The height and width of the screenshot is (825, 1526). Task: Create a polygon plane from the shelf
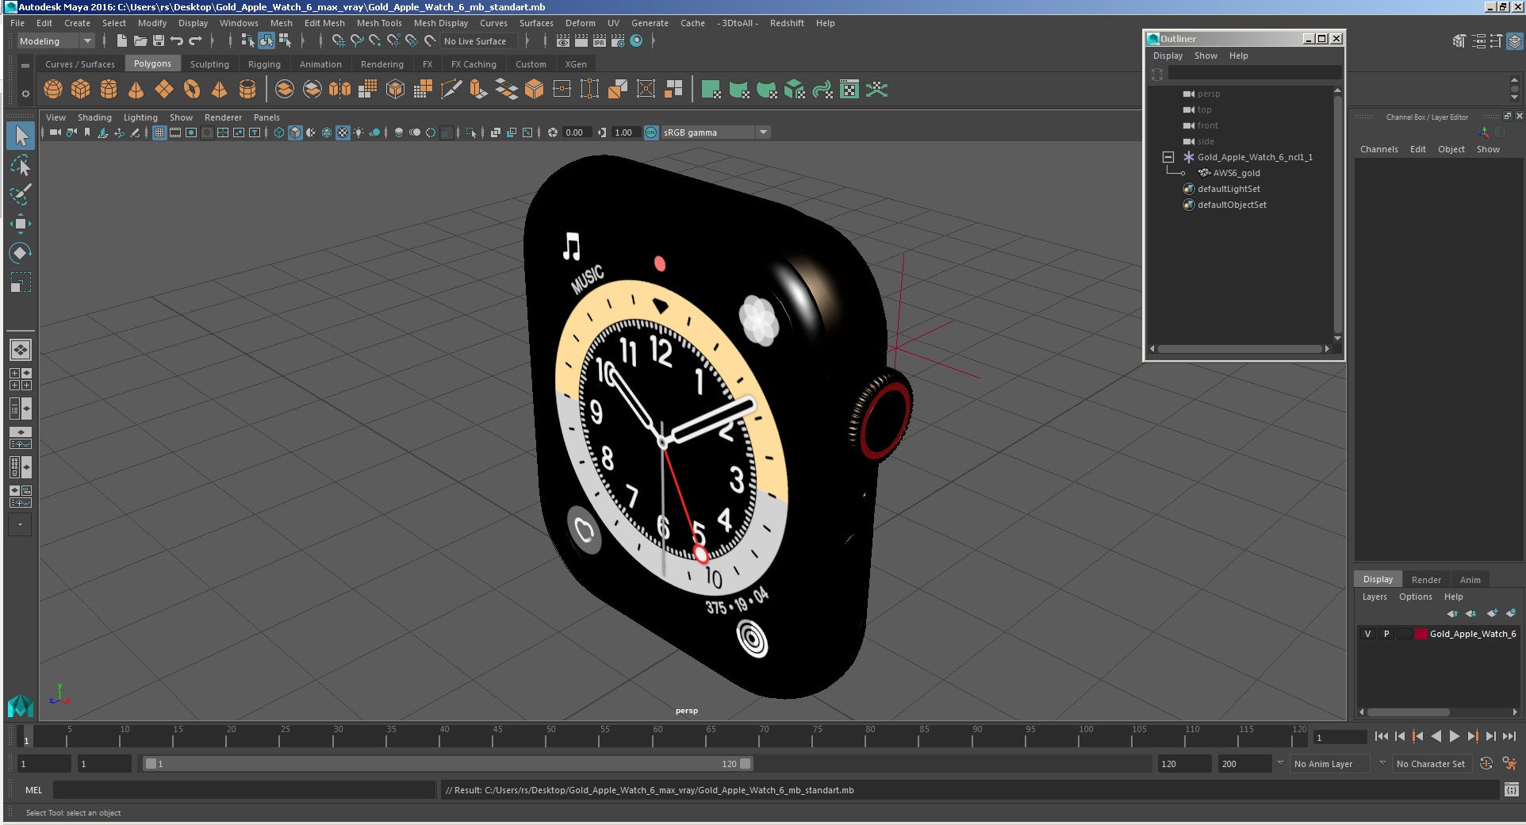click(x=164, y=90)
